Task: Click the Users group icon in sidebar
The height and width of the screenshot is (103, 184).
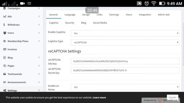Action: pos(5,33)
